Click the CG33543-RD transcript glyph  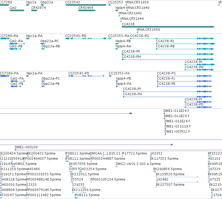pos(86,38)
